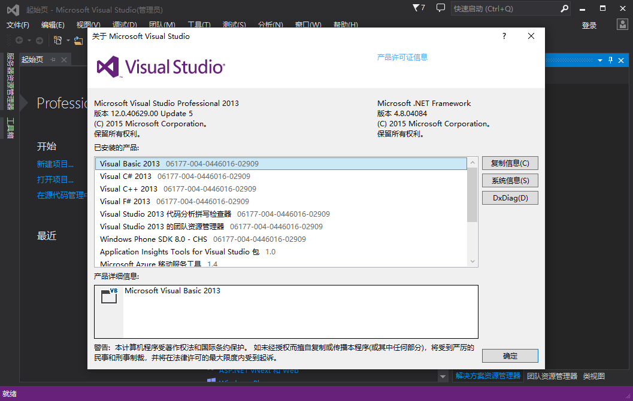Screen dimensions: 633x401
Task: Select Visual C# 2013 in product list
Action: point(281,177)
